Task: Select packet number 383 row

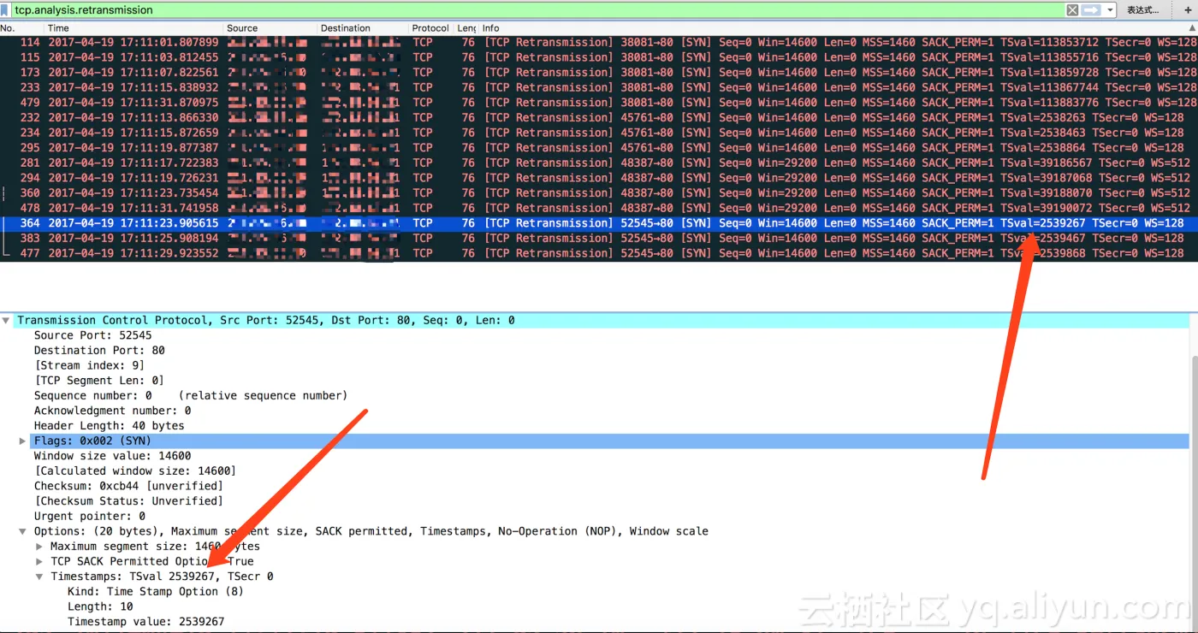Action: pos(599,238)
